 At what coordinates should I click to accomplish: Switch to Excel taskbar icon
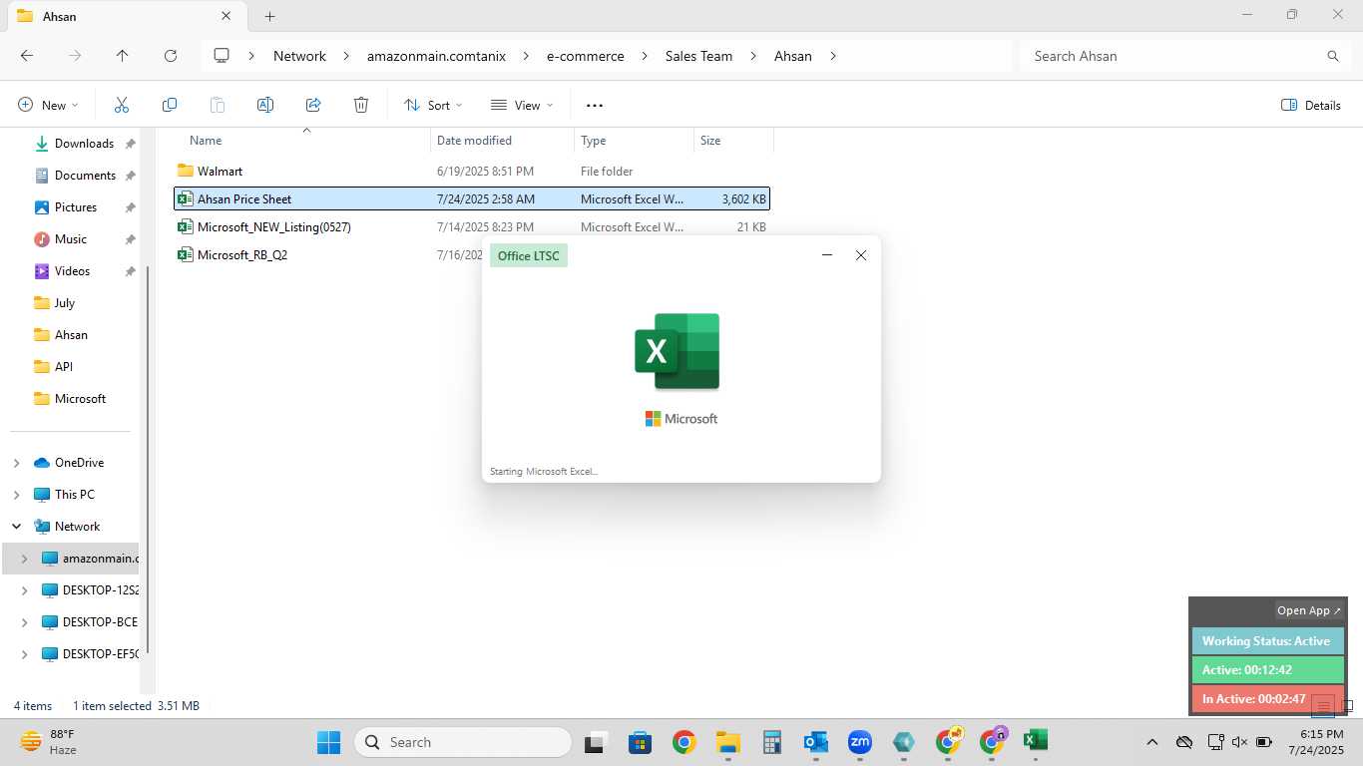(1035, 740)
